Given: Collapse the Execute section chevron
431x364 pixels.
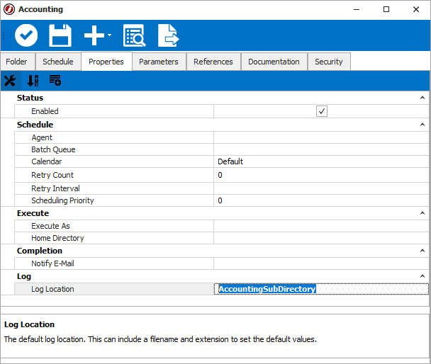Looking at the screenshot, I should click(x=422, y=213).
